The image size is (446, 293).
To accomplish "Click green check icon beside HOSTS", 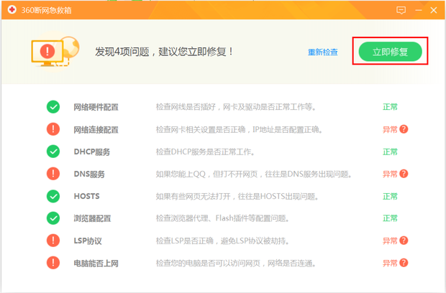I will tap(53, 196).
